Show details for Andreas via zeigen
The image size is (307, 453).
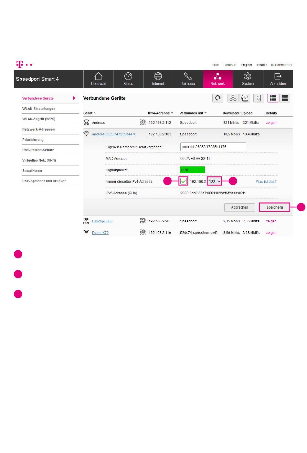(271, 122)
